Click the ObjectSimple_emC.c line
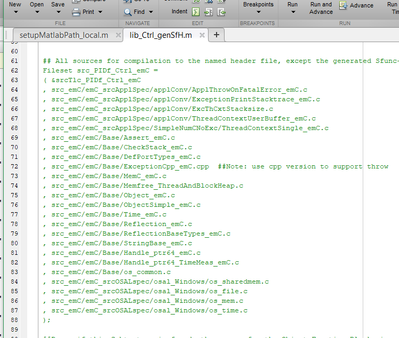Viewport: 399px width, 338px height. pyautogui.click(x=122, y=205)
